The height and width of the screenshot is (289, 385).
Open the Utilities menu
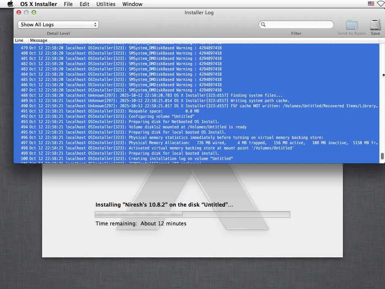[106, 4]
